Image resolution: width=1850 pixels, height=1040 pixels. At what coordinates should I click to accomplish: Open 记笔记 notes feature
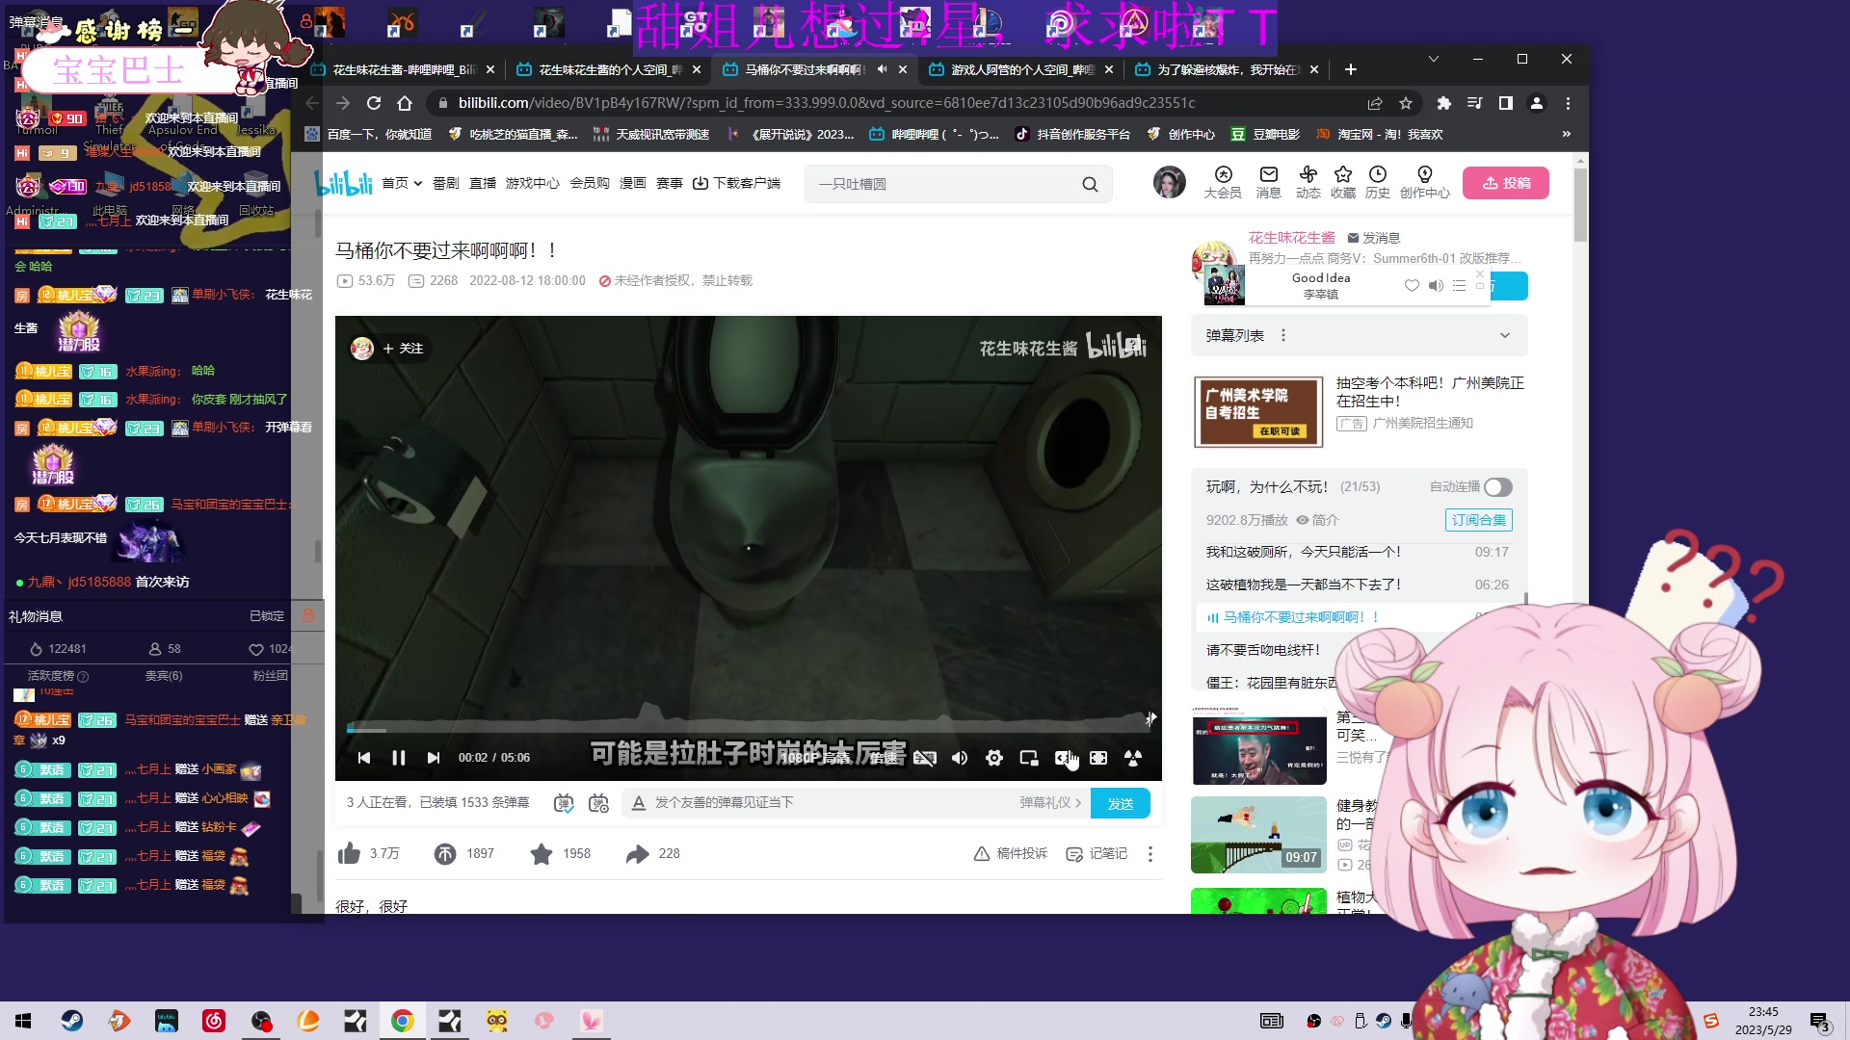(1097, 854)
